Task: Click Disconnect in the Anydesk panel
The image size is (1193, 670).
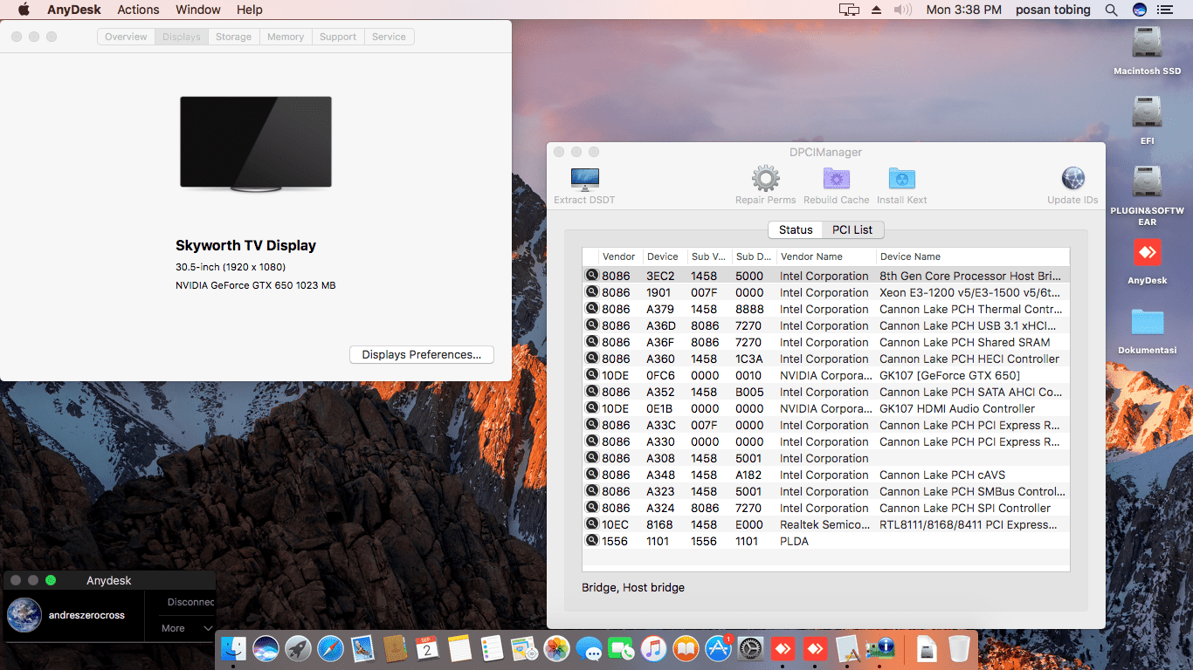Action: [x=190, y=602]
